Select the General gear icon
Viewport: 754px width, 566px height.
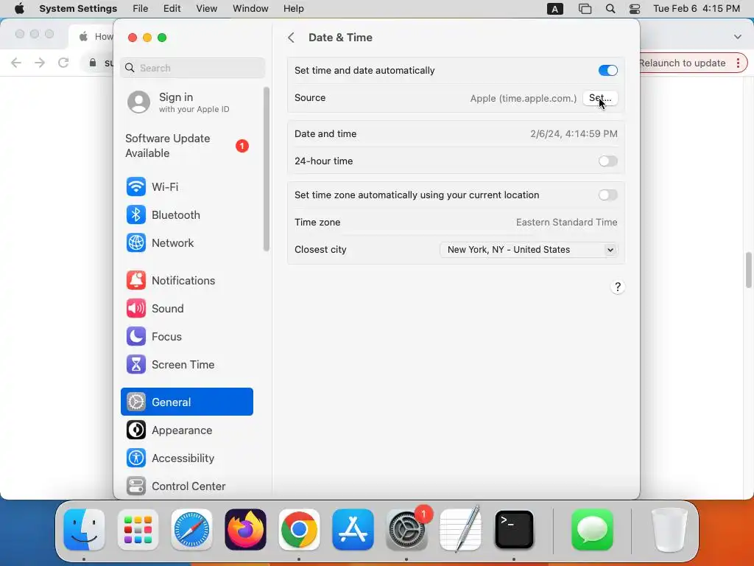point(136,402)
